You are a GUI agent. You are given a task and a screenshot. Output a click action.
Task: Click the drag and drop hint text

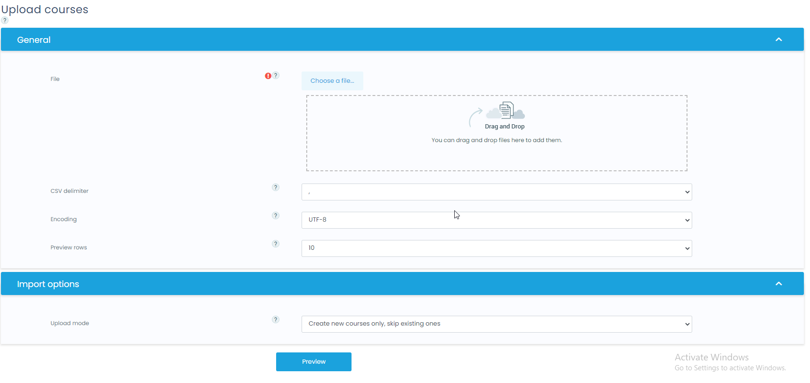tap(496, 140)
